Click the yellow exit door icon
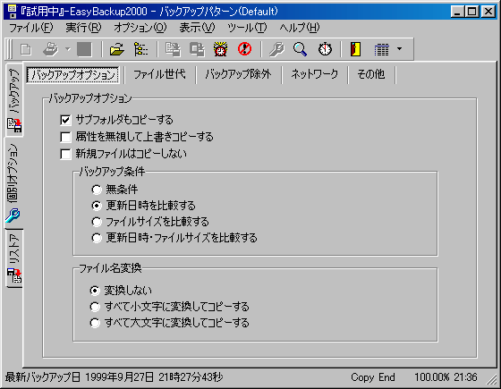 pyautogui.click(x=356, y=49)
